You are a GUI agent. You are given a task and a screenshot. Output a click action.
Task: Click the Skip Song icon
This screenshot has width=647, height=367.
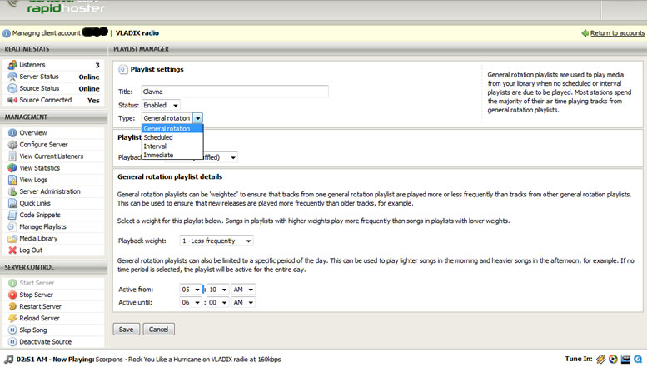tap(12, 330)
